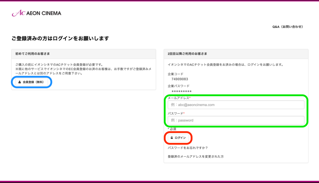Viewport: 319px width, 183px height.
Task: Click the * 必須 note
Action: (x=172, y=129)
